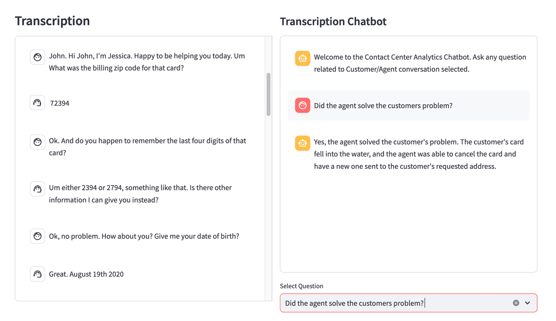Click the yellow robot icon beside the chatbot's answer

[x=303, y=143]
